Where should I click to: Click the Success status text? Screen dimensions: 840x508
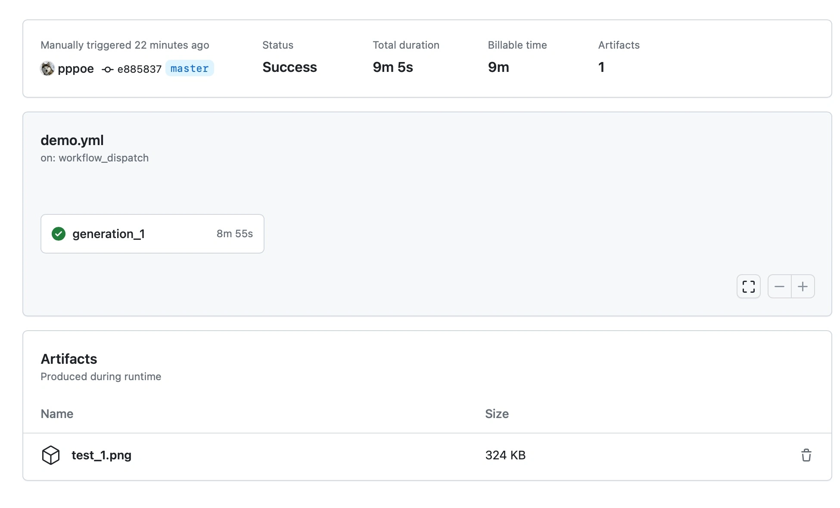click(289, 67)
